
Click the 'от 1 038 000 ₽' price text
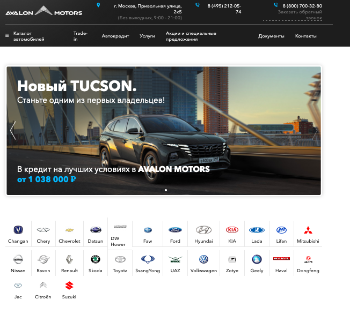pos(46,179)
